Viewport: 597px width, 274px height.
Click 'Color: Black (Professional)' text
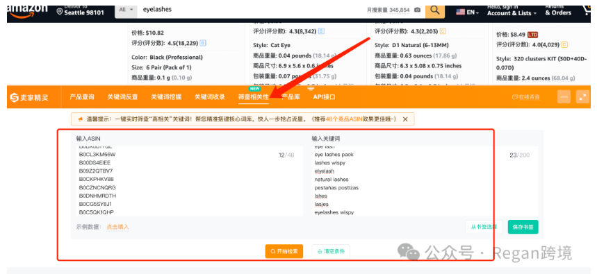pos(167,58)
